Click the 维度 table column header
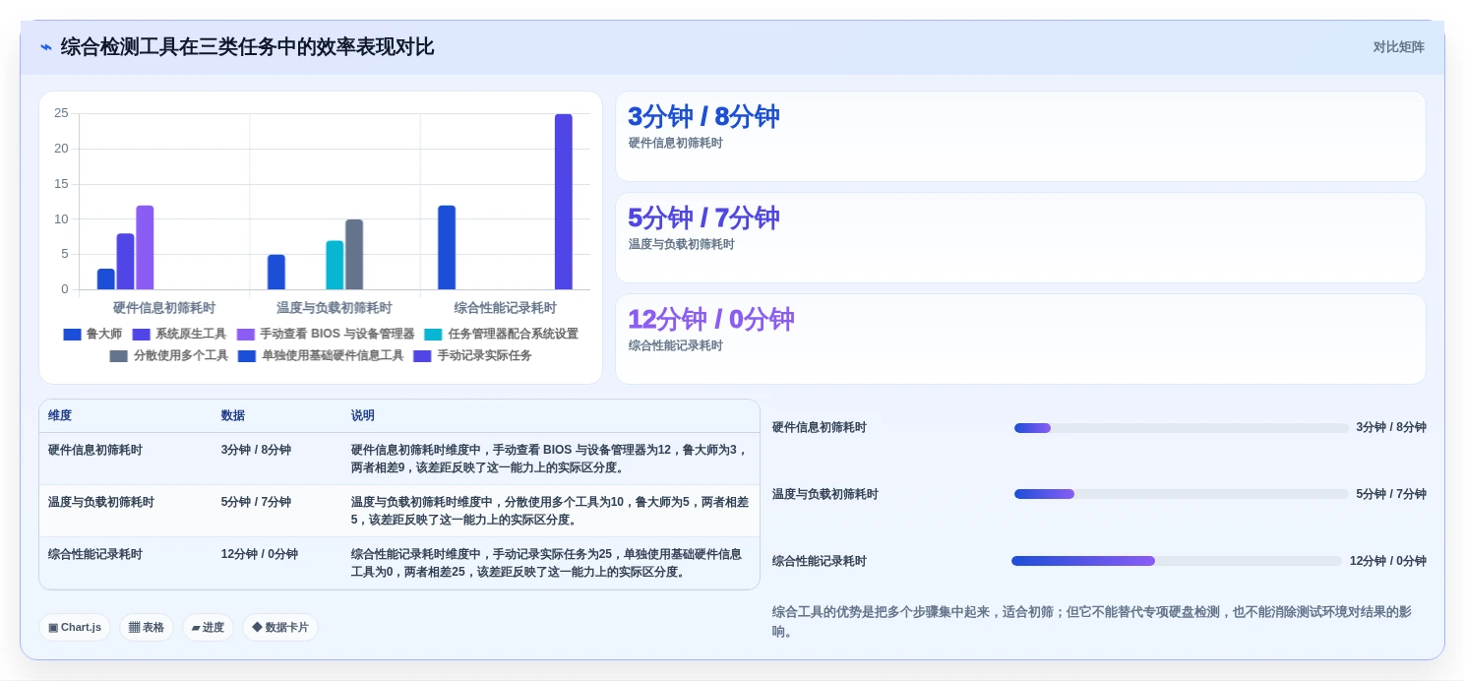The width and height of the screenshot is (1465, 681). click(60, 416)
